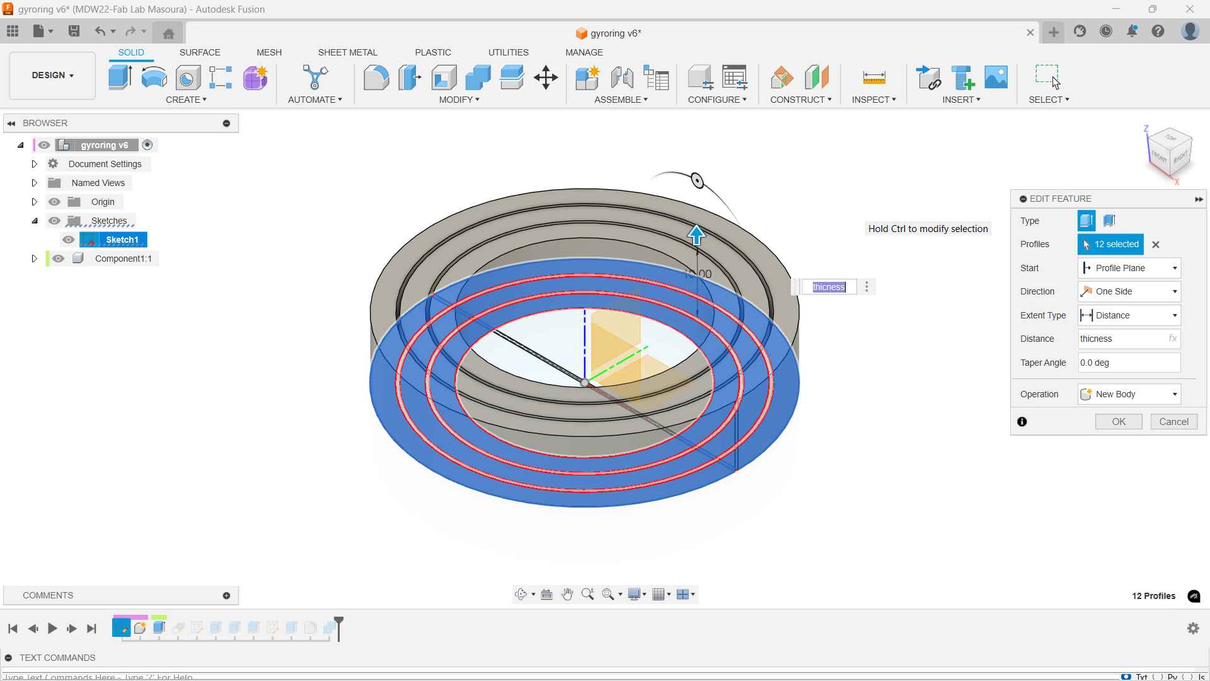The height and width of the screenshot is (681, 1210).
Task: Select the Shell tool icon
Action: pyautogui.click(x=444, y=78)
